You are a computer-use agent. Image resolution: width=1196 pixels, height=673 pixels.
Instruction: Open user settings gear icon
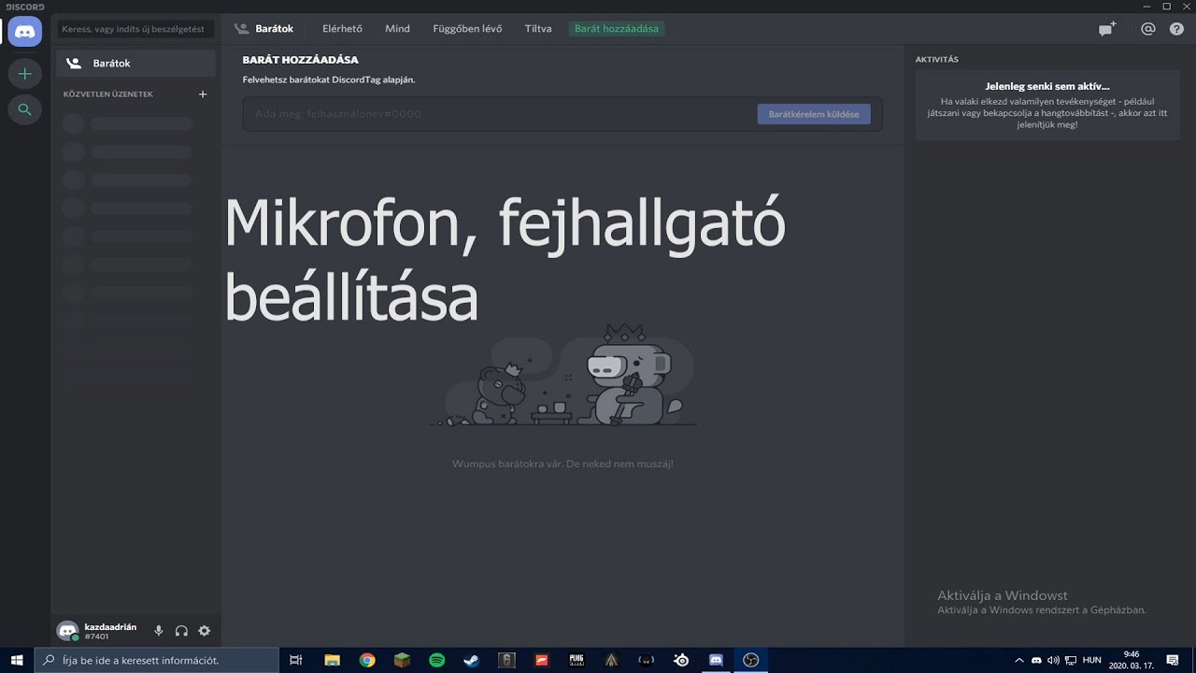pyautogui.click(x=205, y=631)
